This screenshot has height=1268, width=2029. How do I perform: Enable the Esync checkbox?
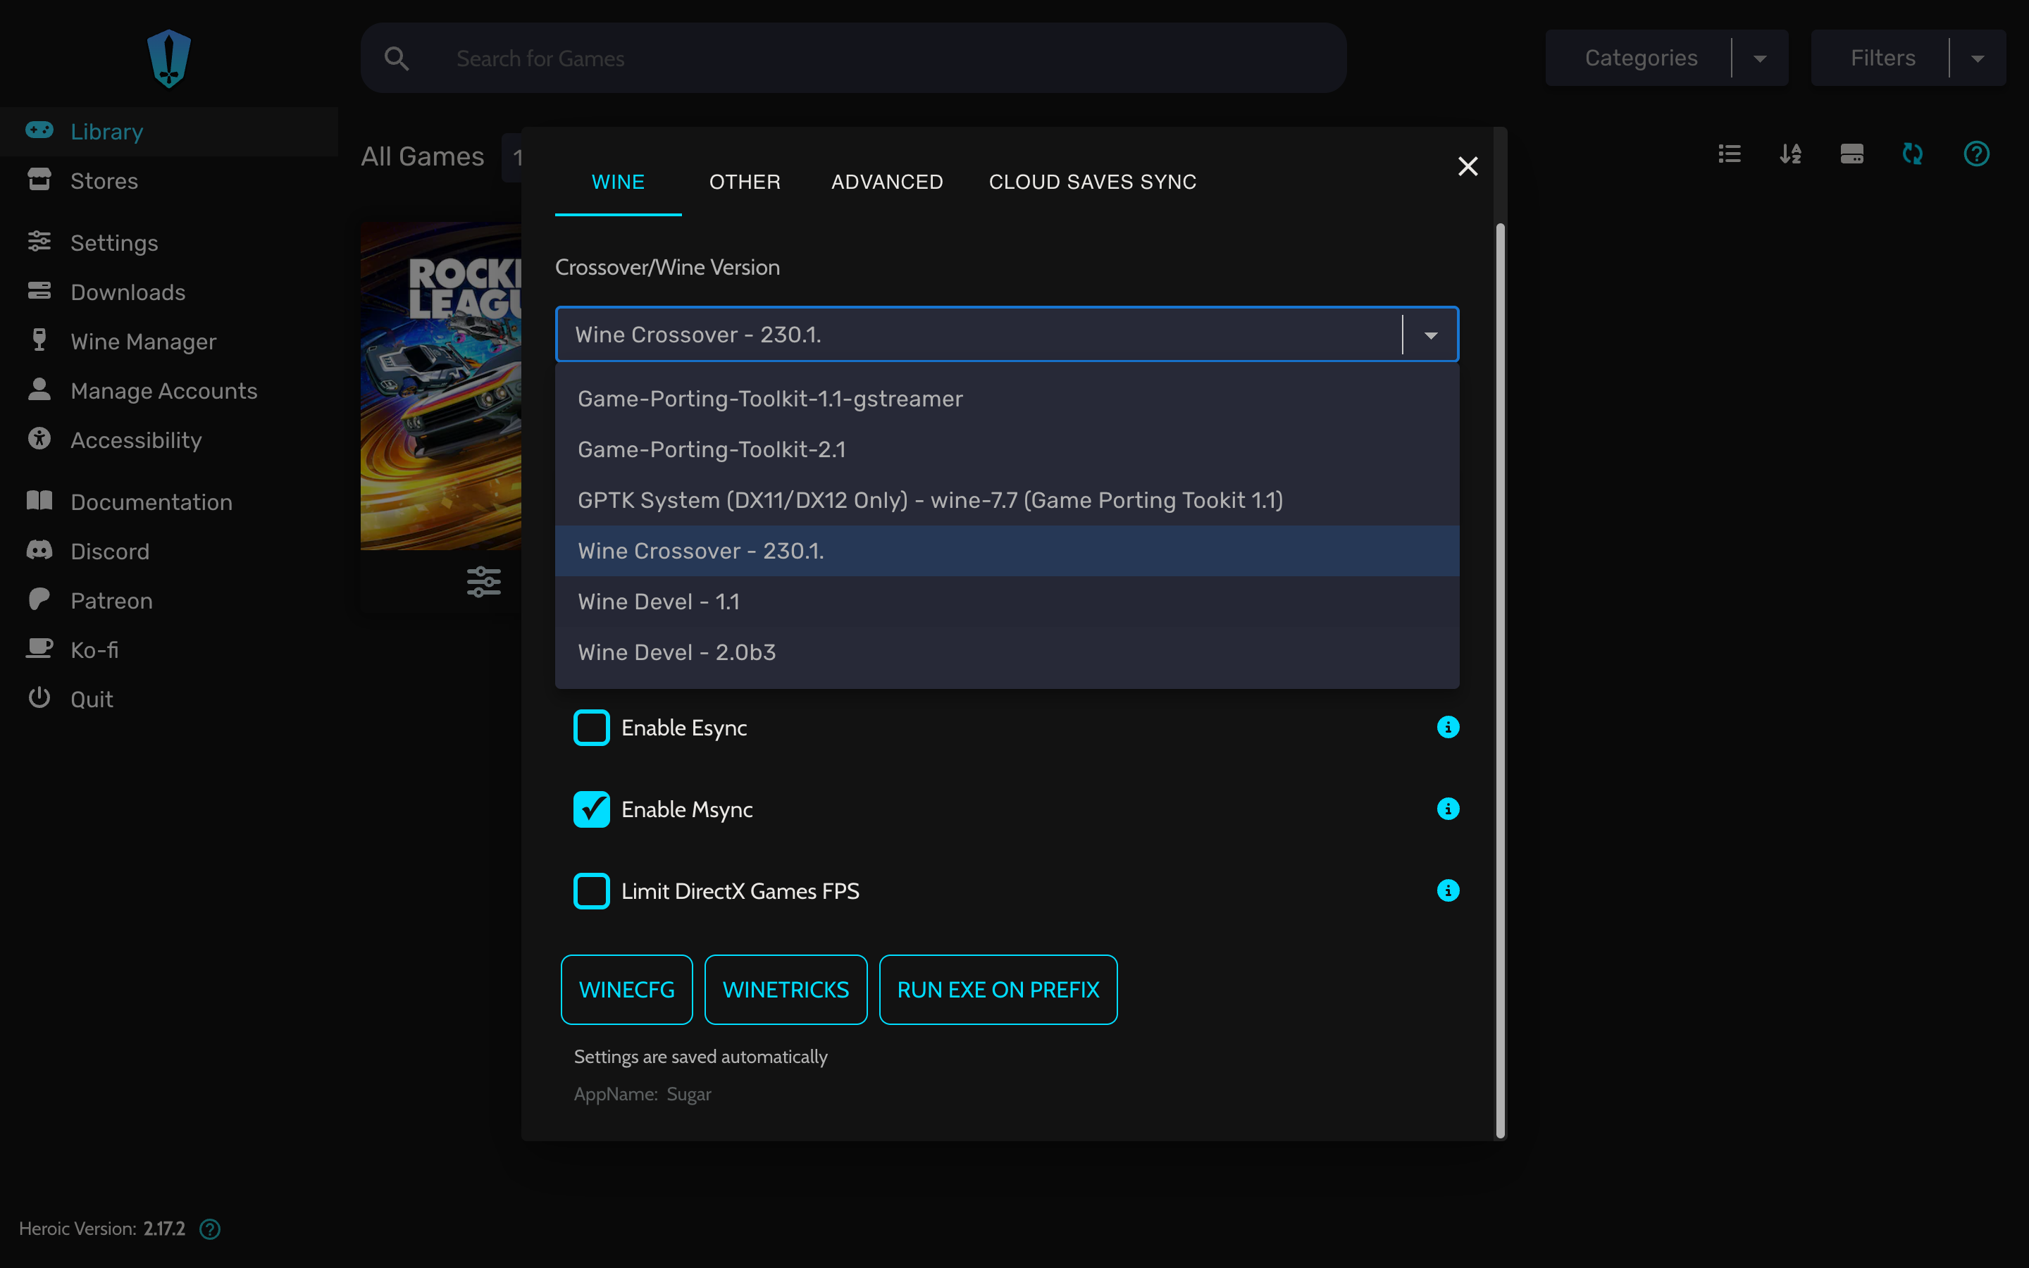(x=591, y=727)
